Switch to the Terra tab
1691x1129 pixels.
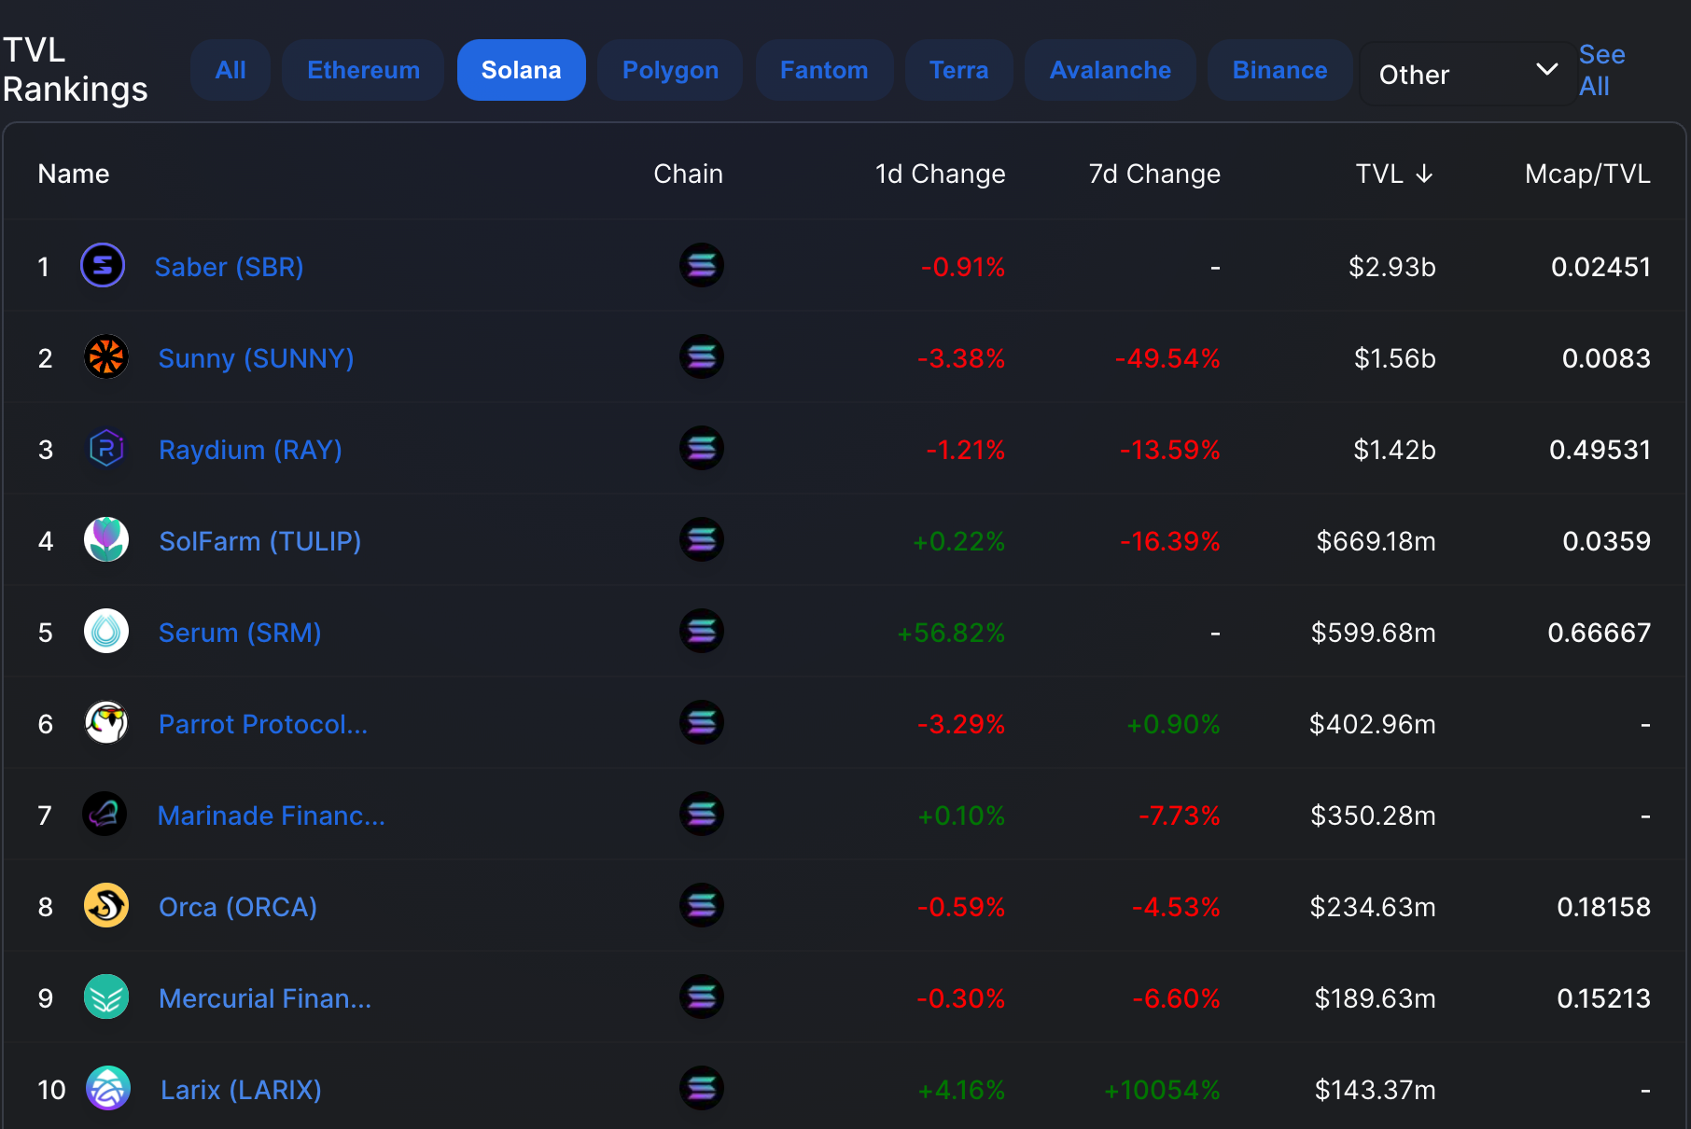point(958,70)
